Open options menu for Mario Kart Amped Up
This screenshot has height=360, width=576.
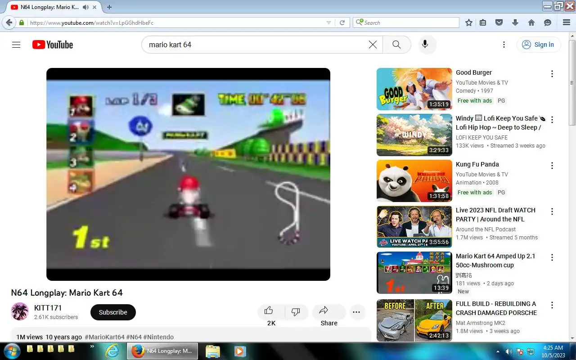coord(552,257)
